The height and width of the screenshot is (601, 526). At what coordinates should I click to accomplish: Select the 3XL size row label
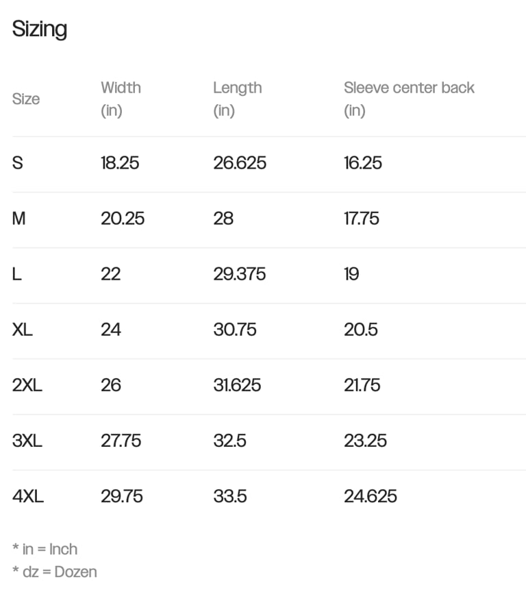27,441
